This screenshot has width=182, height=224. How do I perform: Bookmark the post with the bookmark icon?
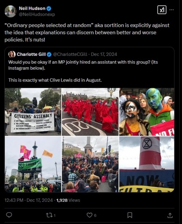pyautogui.click(x=130, y=215)
